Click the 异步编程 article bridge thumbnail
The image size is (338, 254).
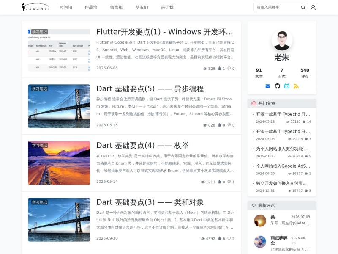coord(59,106)
